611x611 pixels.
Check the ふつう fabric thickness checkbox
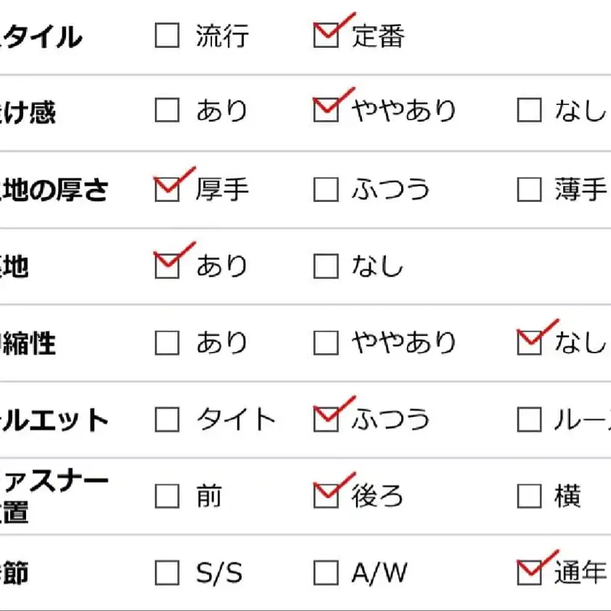326,190
